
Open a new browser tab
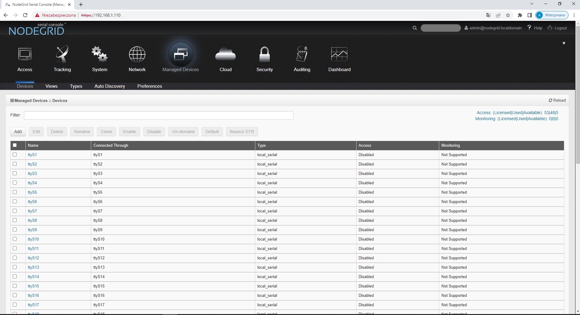point(81,5)
